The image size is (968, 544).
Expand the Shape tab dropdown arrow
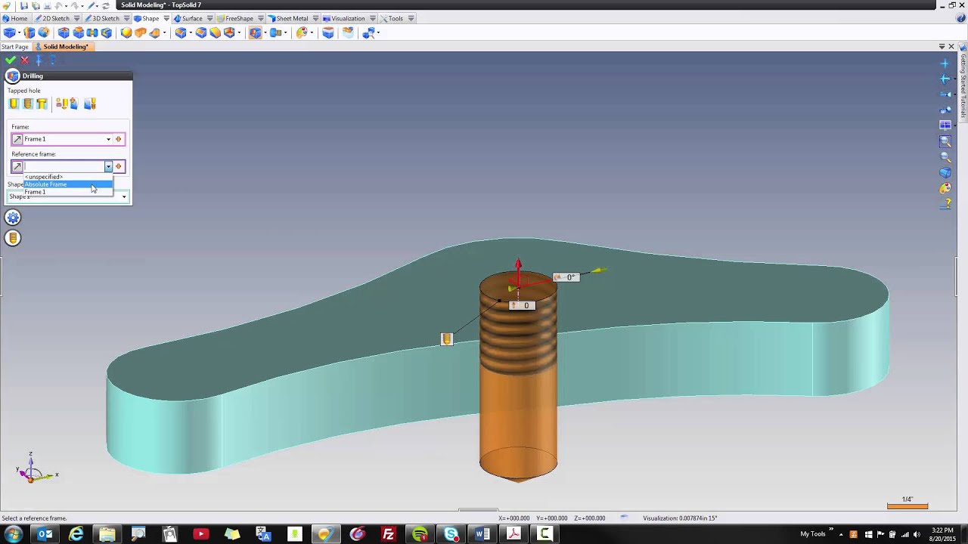[166, 18]
